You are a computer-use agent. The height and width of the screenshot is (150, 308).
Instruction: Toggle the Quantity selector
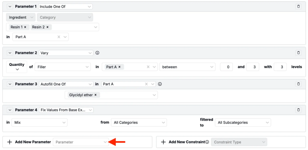pyautogui.click(x=17, y=67)
